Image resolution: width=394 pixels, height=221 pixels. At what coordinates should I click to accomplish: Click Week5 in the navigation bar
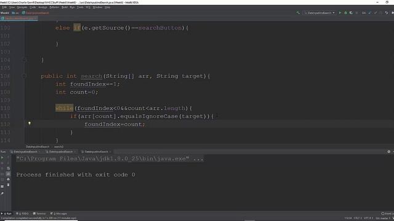pyautogui.click(x=4, y=13)
